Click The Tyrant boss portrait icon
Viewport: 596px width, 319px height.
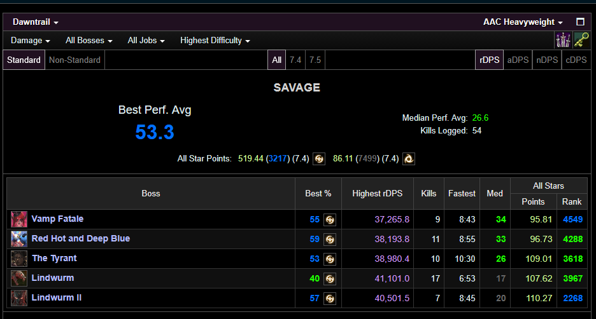pyautogui.click(x=19, y=259)
